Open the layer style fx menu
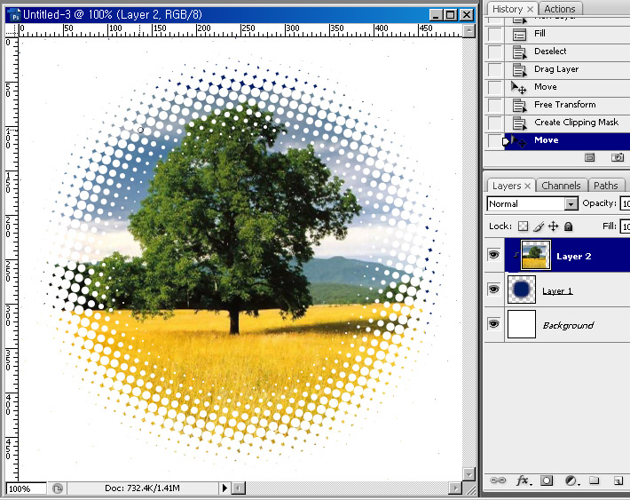 click(524, 480)
